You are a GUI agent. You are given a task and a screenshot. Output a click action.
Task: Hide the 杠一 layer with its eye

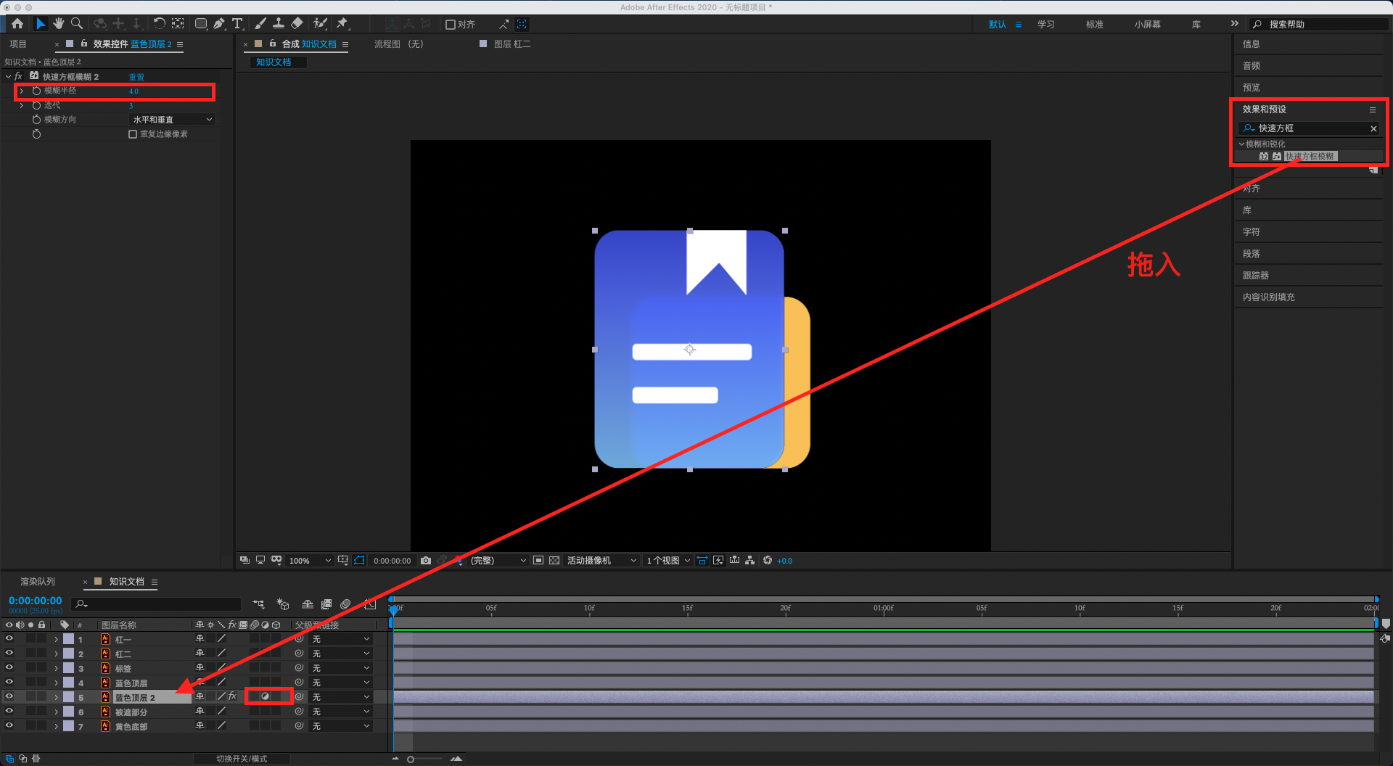9,639
